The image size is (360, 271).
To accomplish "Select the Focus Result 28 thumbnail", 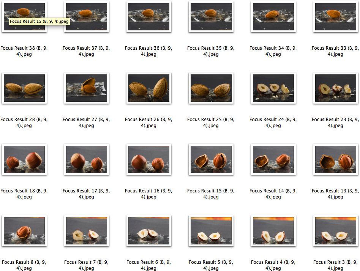I will tap(24, 88).
